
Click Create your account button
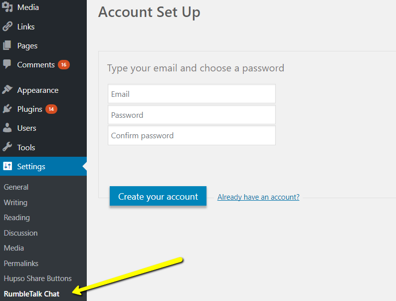[158, 196]
